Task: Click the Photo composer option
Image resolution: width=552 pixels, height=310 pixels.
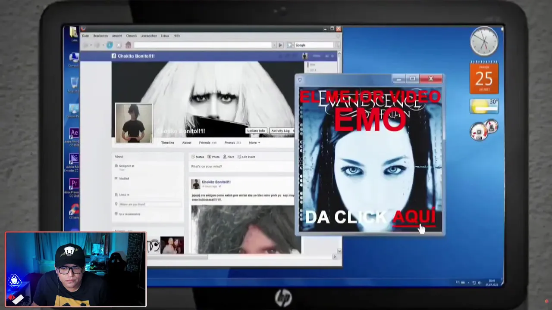Action: 213,157
